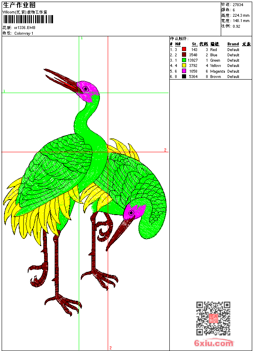Select the Red description cell
The height and width of the screenshot is (351, 253).
[213, 50]
